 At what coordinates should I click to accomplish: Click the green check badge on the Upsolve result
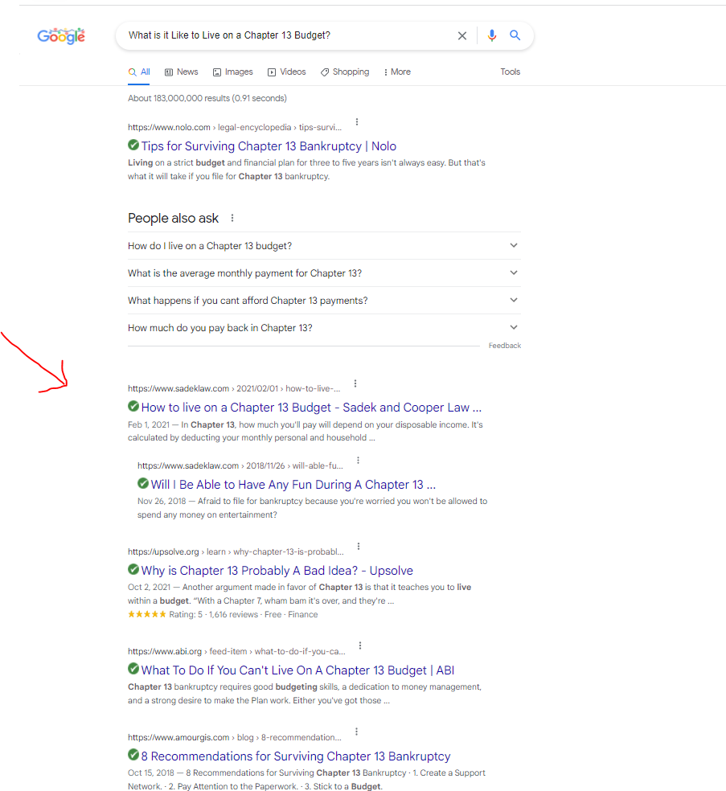[x=133, y=570]
